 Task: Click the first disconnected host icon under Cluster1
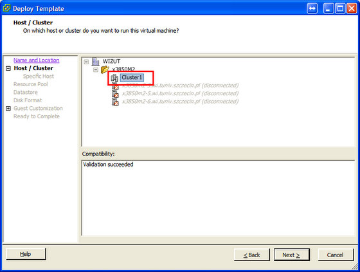(115, 86)
